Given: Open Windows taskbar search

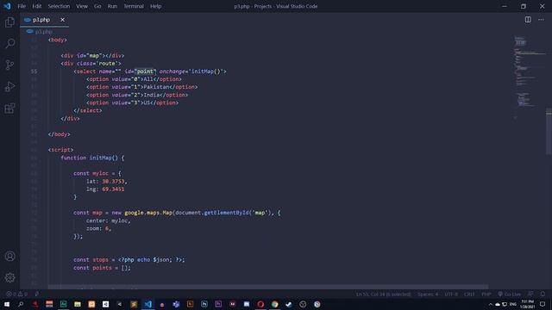Looking at the screenshot, I should [21, 304].
